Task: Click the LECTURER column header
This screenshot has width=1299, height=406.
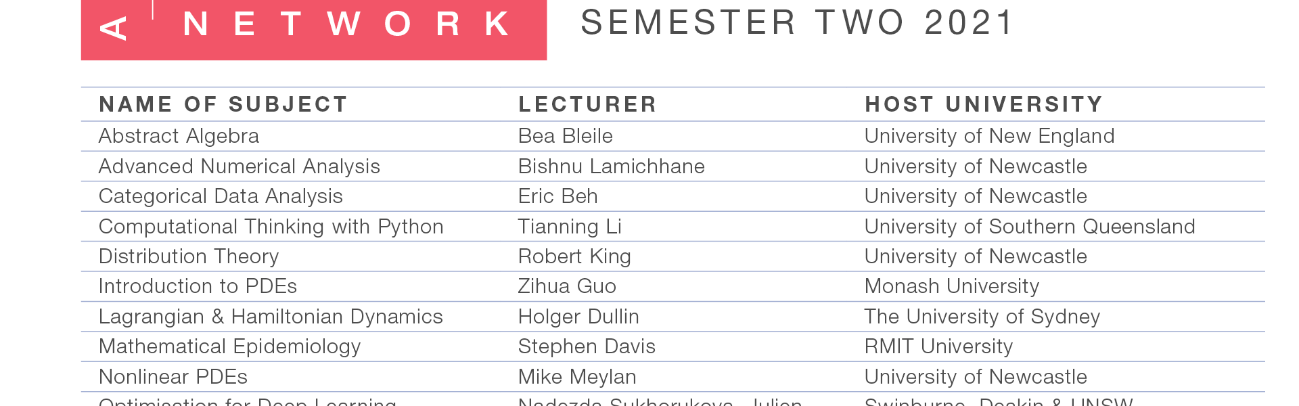Action: coord(587,104)
